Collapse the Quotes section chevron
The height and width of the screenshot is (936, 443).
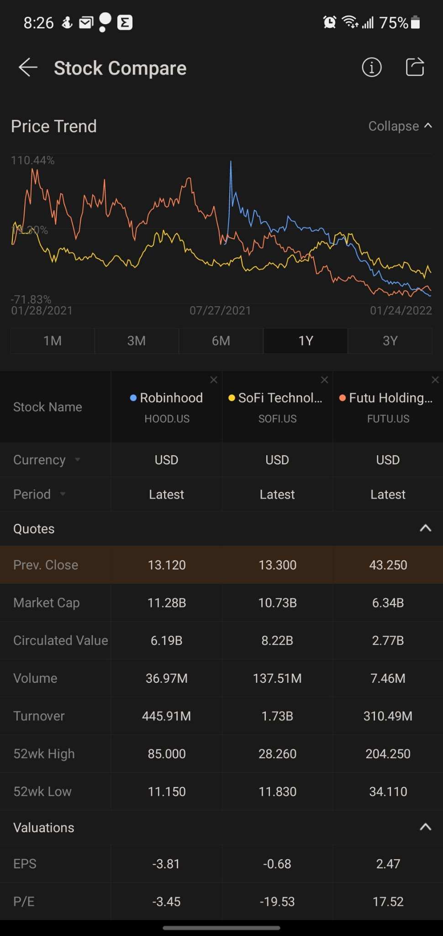425,528
